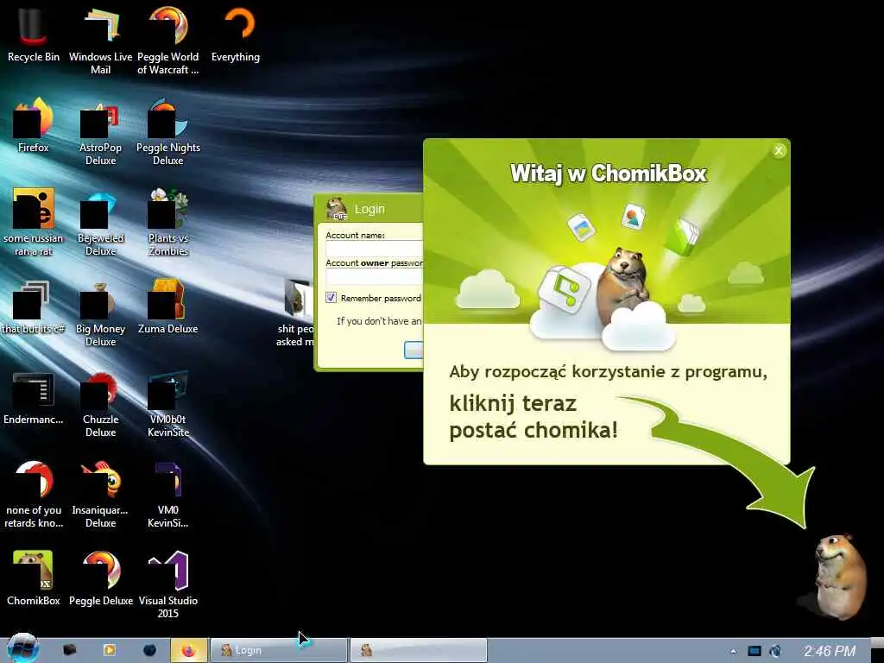Image resolution: width=884 pixels, height=663 pixels.
Task: Close the Witaj w ChomikBox welcome popup
Action: (779, 150)
